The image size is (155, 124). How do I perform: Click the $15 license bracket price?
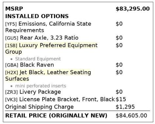[121, 99]
